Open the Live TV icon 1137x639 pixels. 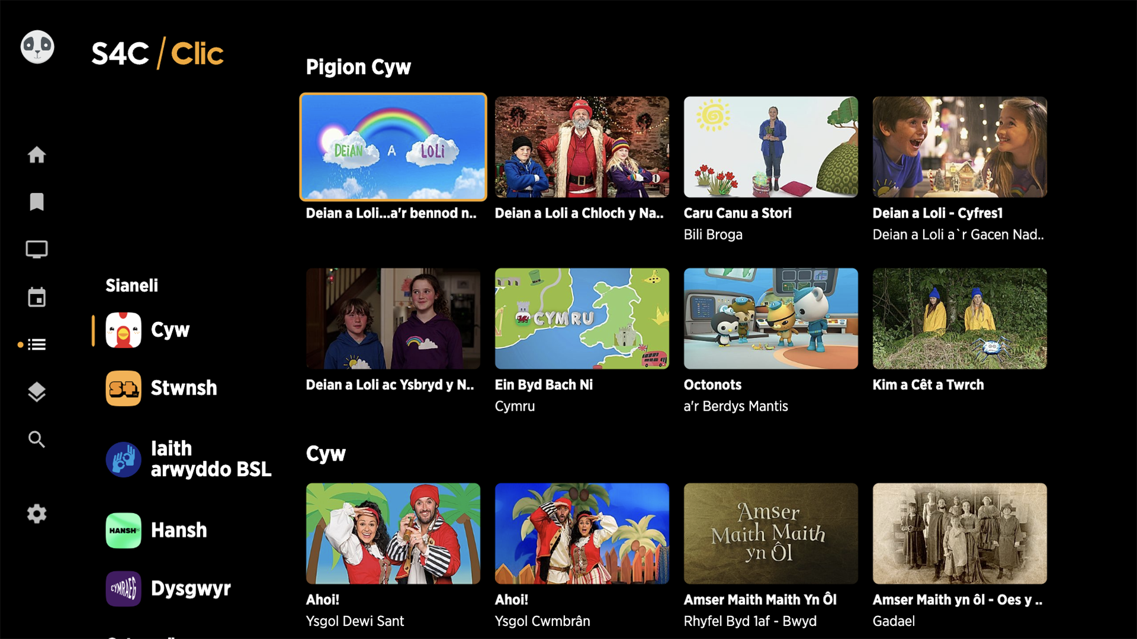click(x=37, y=249)
